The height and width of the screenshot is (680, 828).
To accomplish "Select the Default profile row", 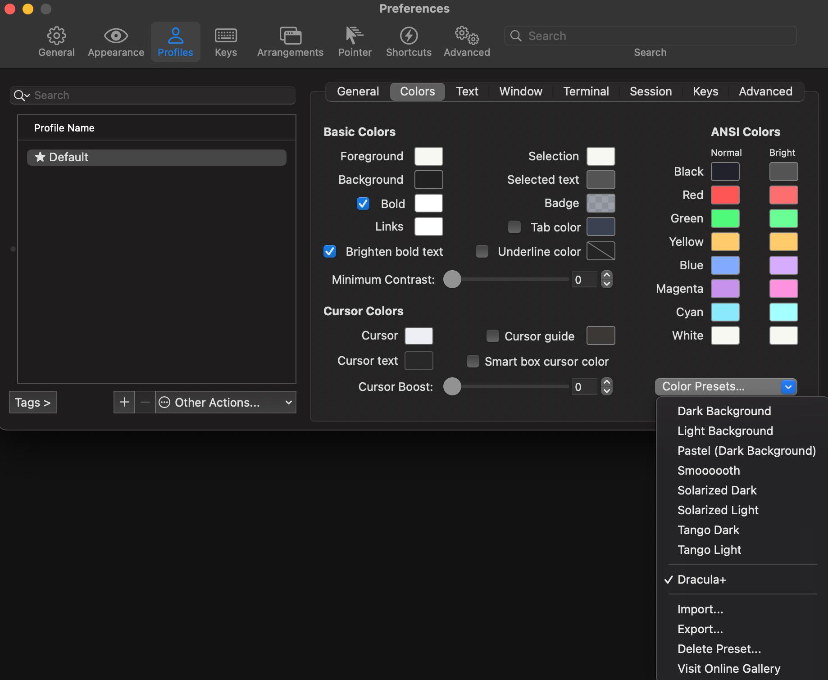I will point(156,157).
